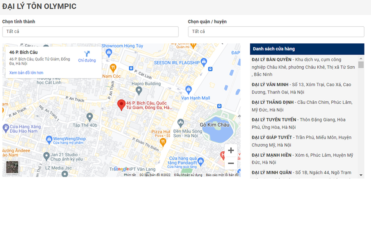This screenshot has width=371, height=238.
Task: Click the SEESON IRL FLAGSHIP shop marker
Action: [204, 62]
